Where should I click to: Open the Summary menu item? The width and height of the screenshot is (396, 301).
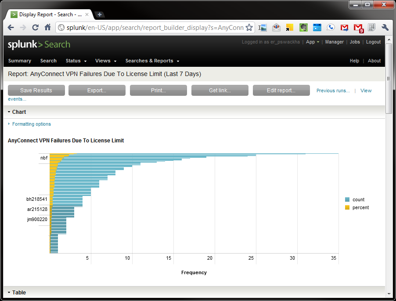[20, 61]
